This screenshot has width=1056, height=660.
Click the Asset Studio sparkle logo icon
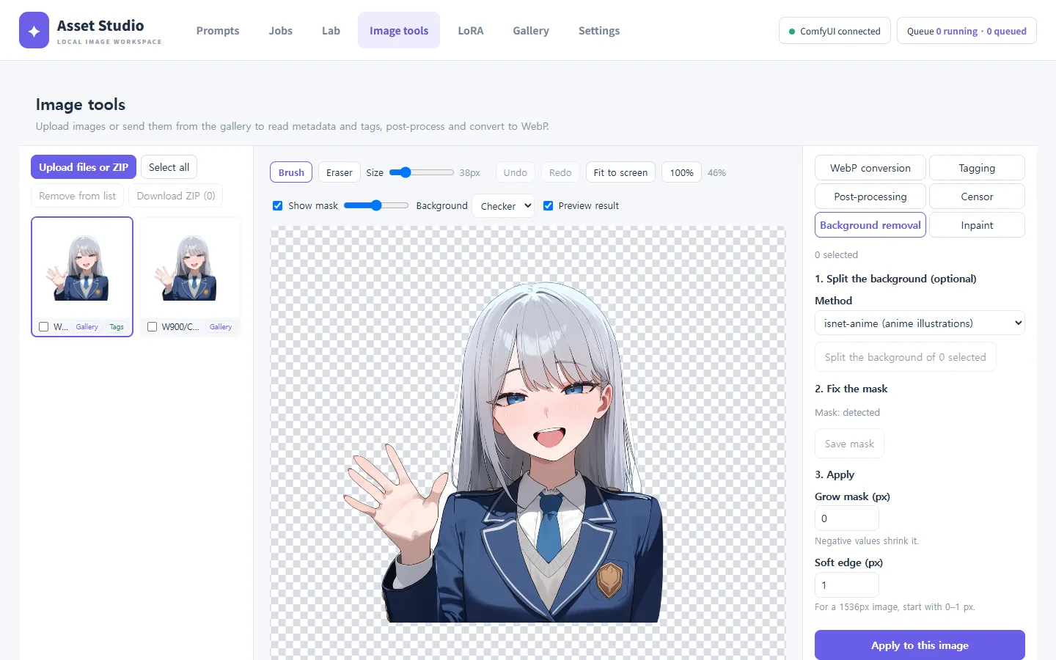click(x=34, y=30)
